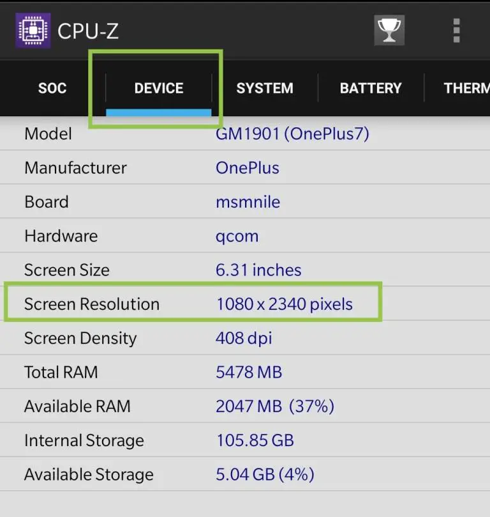The image size is (490, 517).
Task: Tap the Total RAM 5478 MB row
Action: point(245,372)
